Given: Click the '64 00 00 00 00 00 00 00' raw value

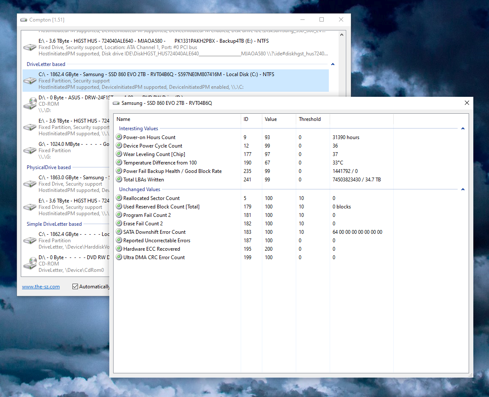Looking at the screenshot, I should click(357, 232).
